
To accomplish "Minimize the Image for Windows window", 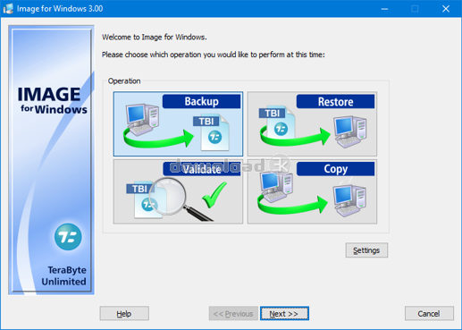I will pos(384,9).
